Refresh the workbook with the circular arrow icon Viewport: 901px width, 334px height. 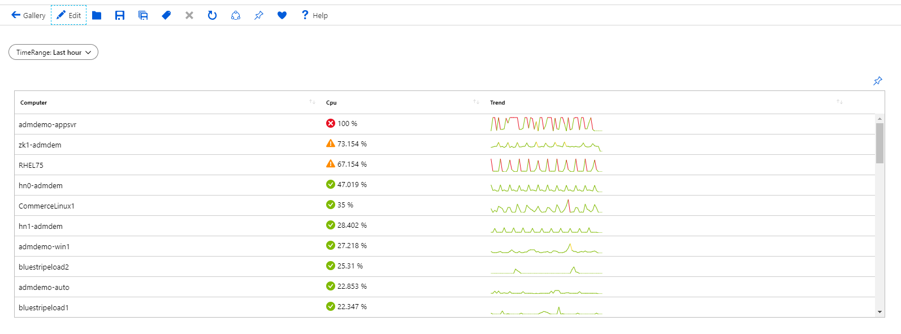point(213,15)
